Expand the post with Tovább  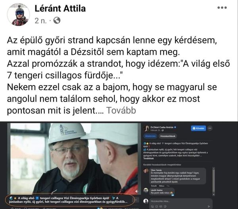[x=121, y=110]
